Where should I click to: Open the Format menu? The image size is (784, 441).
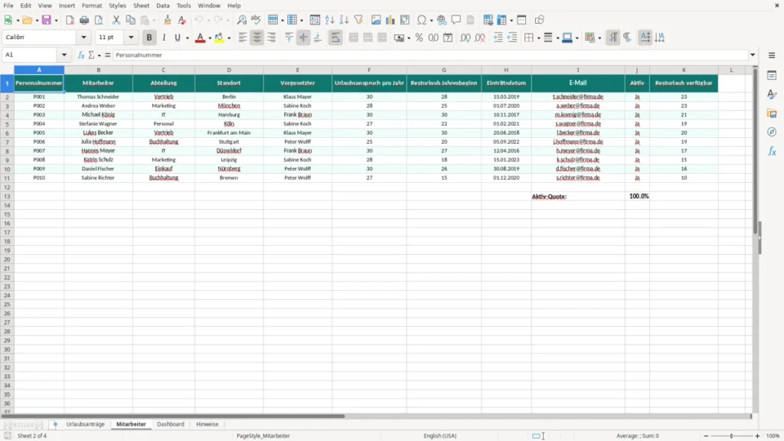point(92,5)
